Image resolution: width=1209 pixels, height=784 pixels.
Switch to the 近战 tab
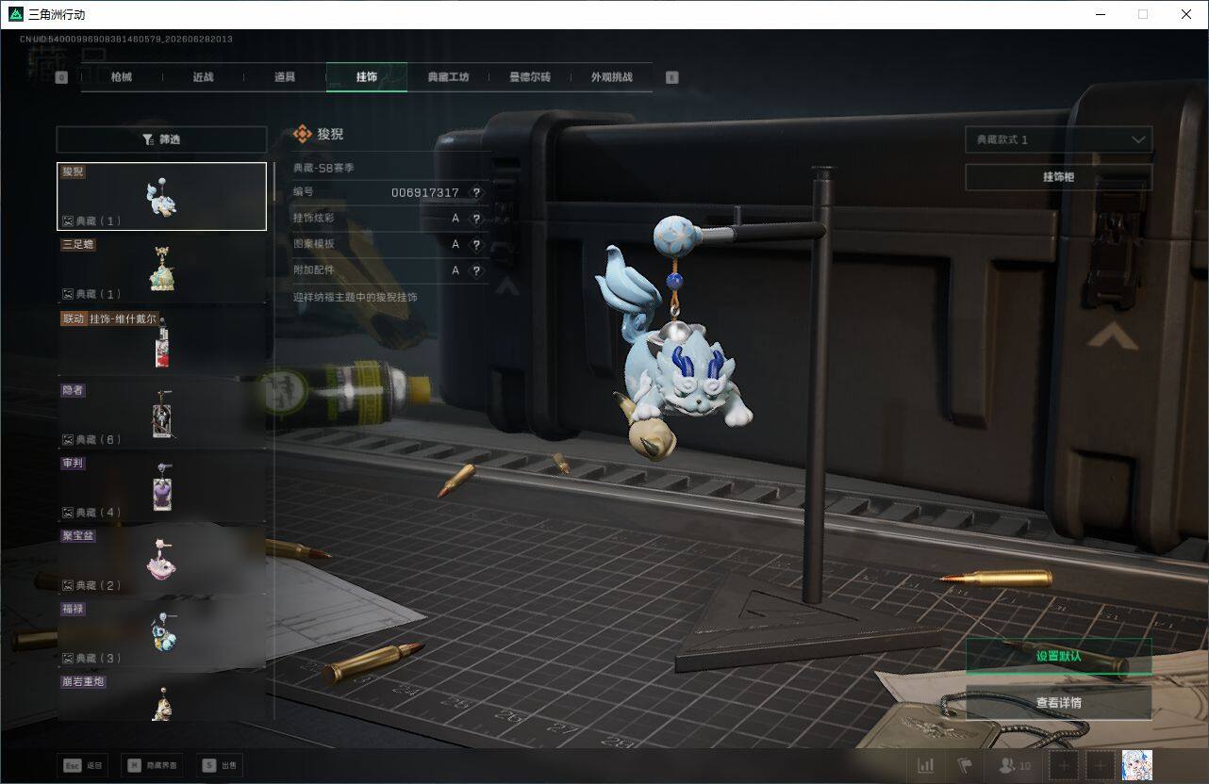point(203,77)
